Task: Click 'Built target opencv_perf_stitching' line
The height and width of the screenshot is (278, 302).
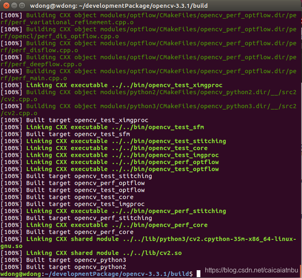Action: tap(76, 218)
